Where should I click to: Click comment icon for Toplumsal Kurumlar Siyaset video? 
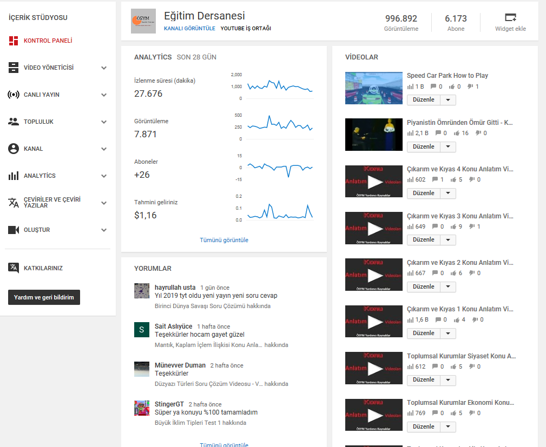click(435, 366)
